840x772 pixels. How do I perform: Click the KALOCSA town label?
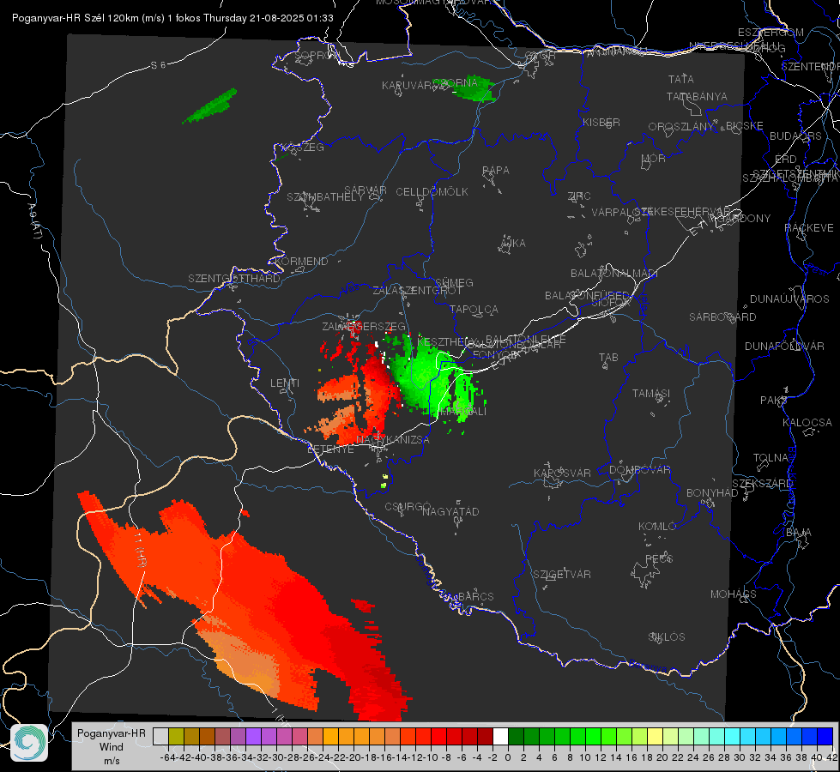[x=807, y=422]
